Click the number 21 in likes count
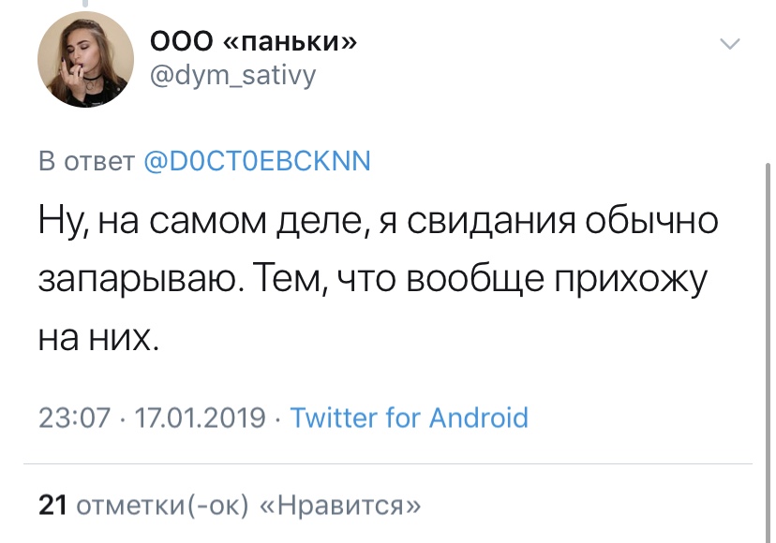This screenshot has height=543, width=776. pyautogui.click(x=52, y=506)
